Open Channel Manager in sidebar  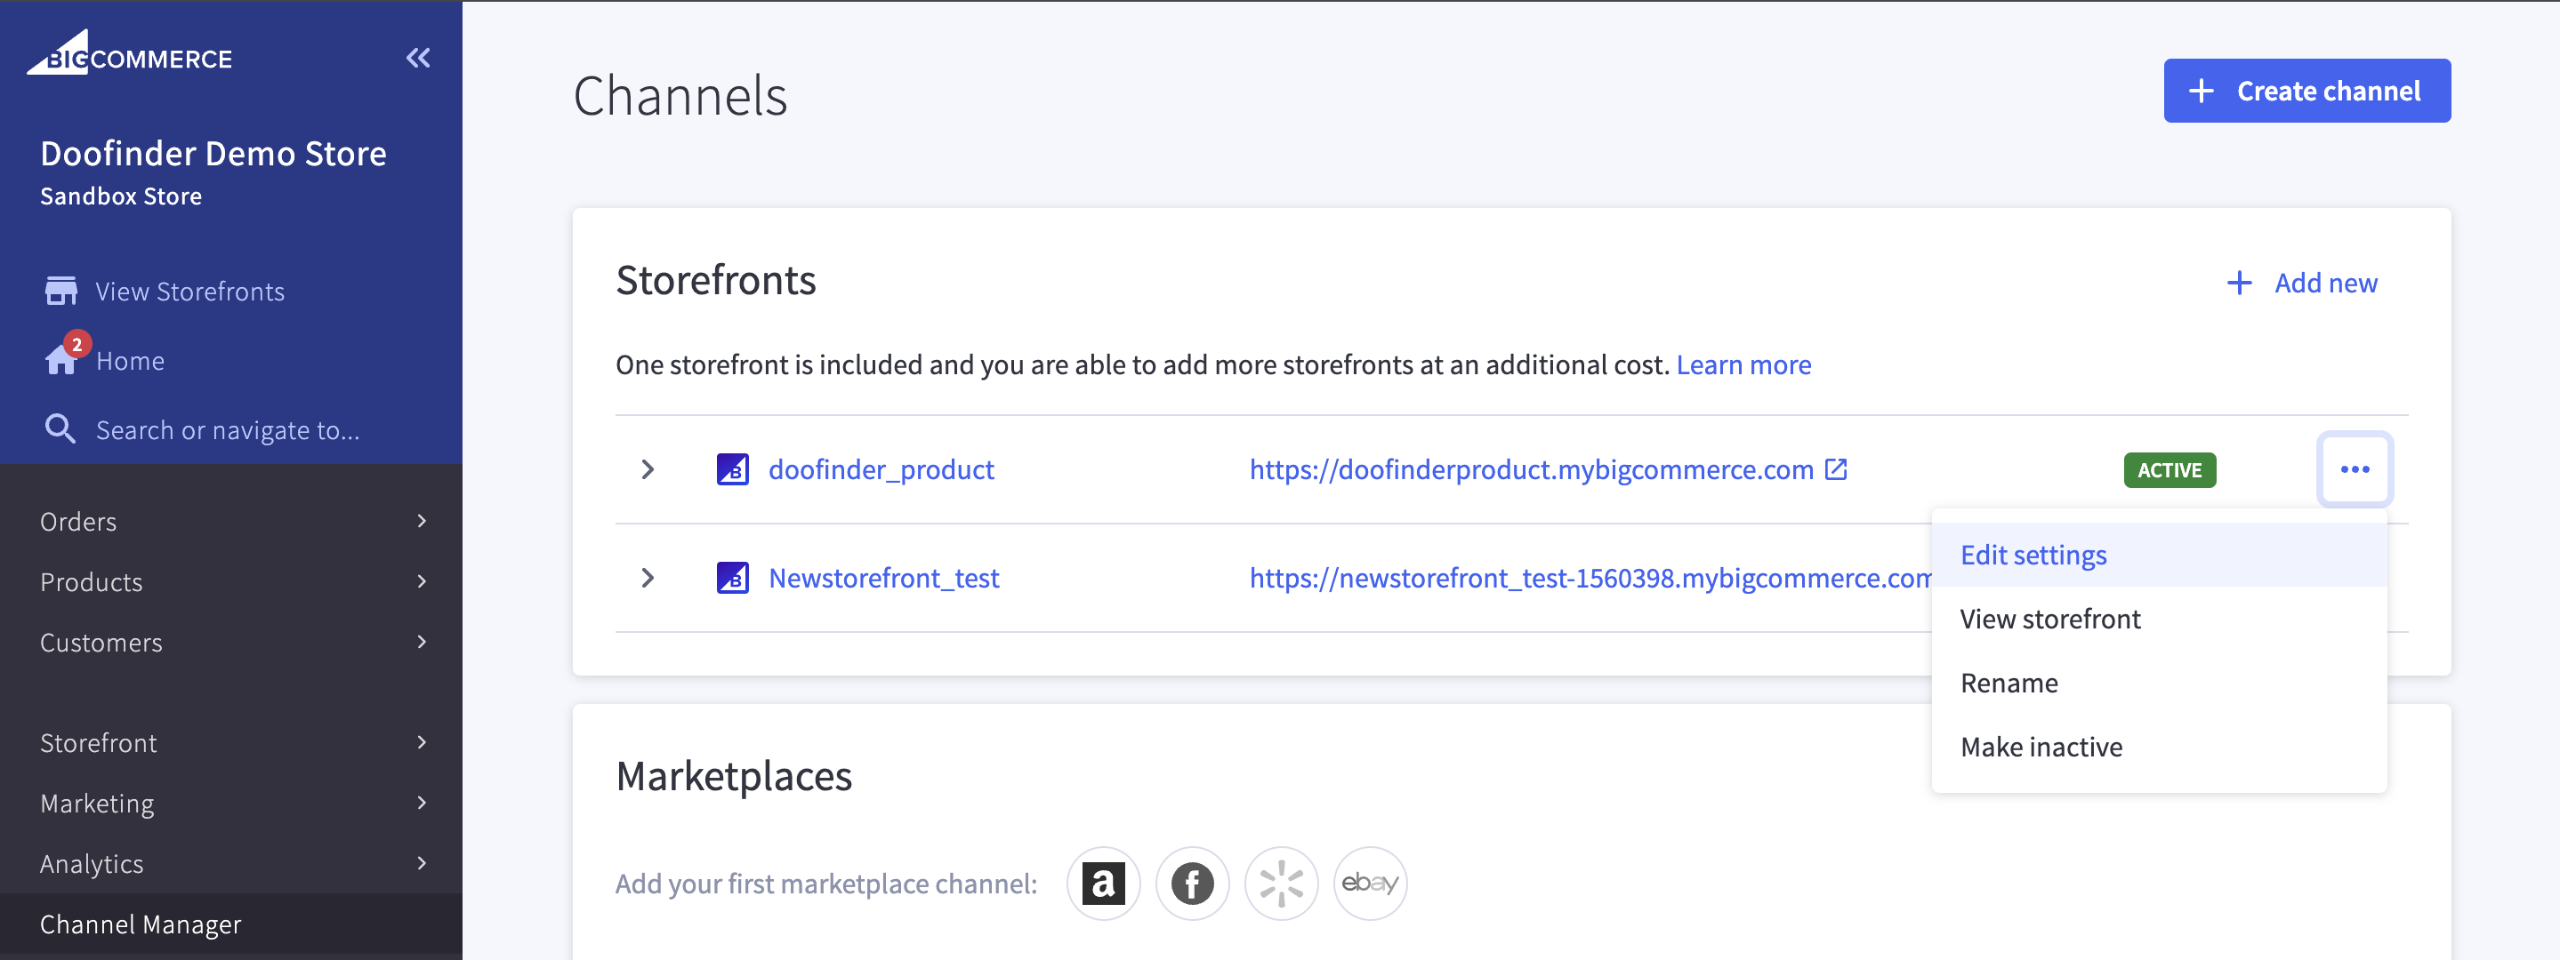(x=230, y=924)
